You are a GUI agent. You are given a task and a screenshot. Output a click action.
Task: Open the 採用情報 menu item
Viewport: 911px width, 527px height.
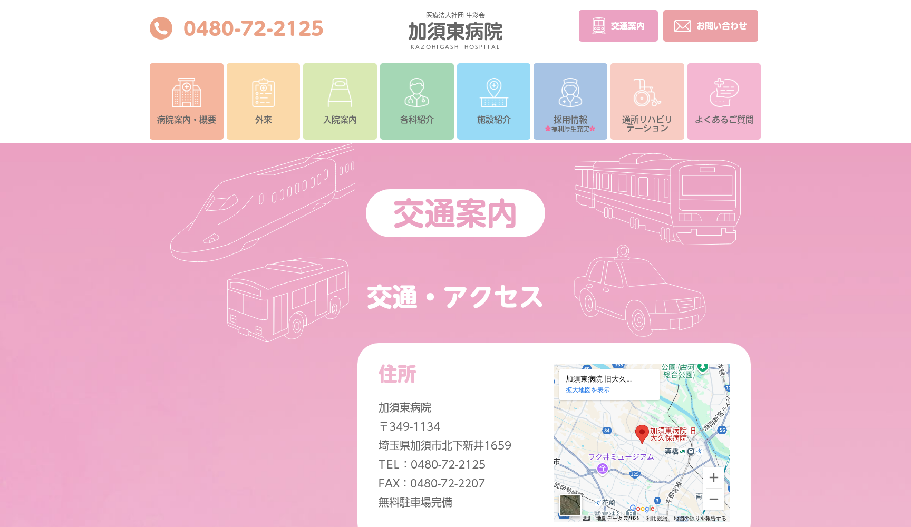(x=570, y=101)
